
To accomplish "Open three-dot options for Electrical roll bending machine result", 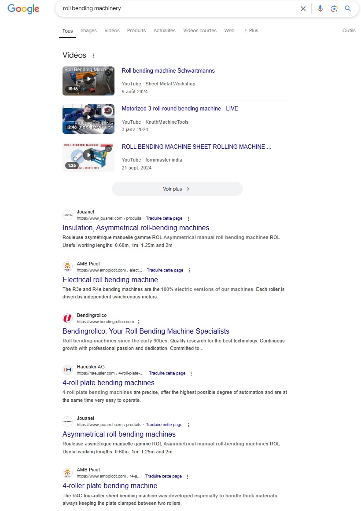I will 189,271.
